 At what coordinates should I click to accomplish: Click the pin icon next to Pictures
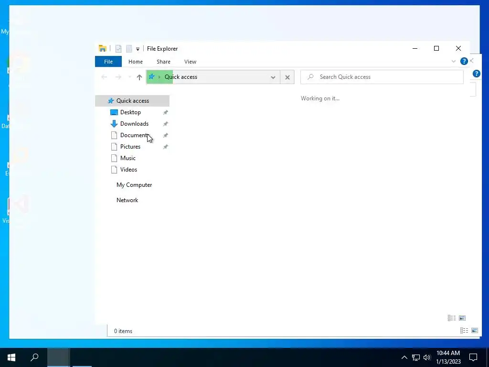[x=166, y=147]
